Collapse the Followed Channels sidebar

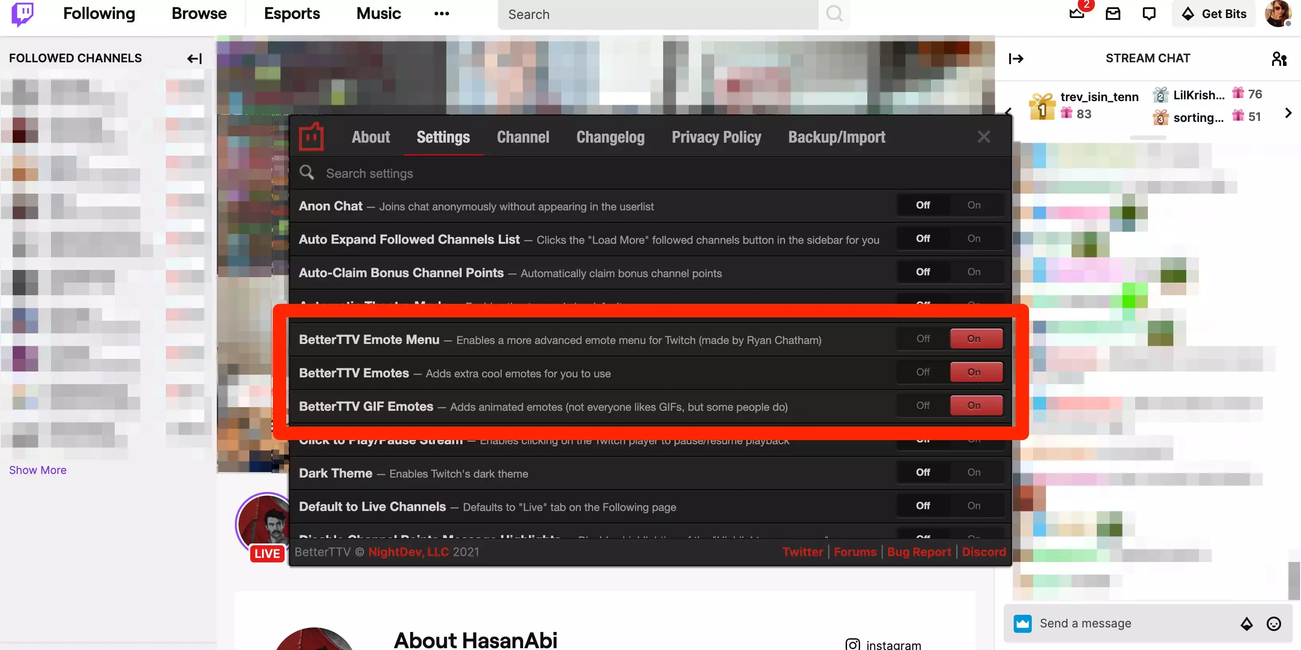click(194, 59)
